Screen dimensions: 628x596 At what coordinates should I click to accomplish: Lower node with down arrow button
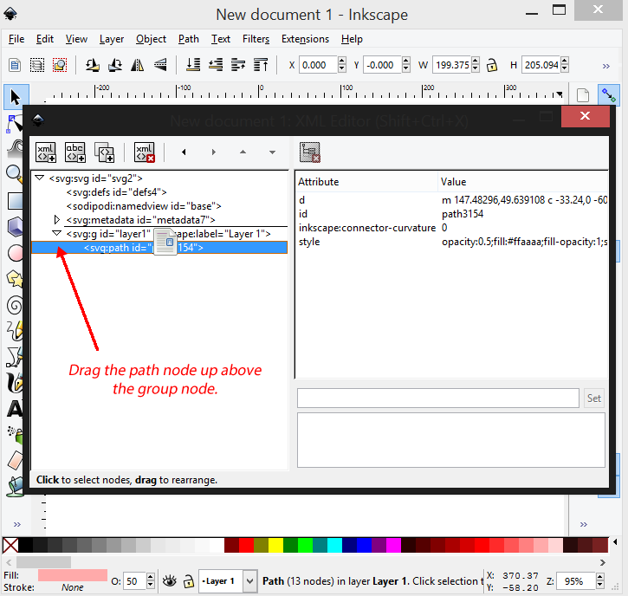(272, 152)
